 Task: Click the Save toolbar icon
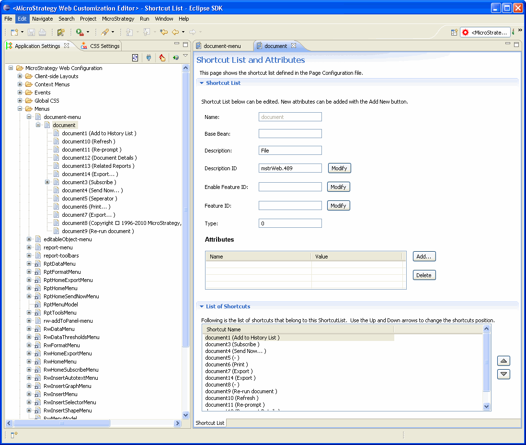click(x=31, y=32)
